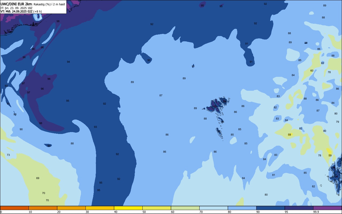The image size is (342, 214).
Task: Click the "81" humidity value on the map
Action: (274, 175)
